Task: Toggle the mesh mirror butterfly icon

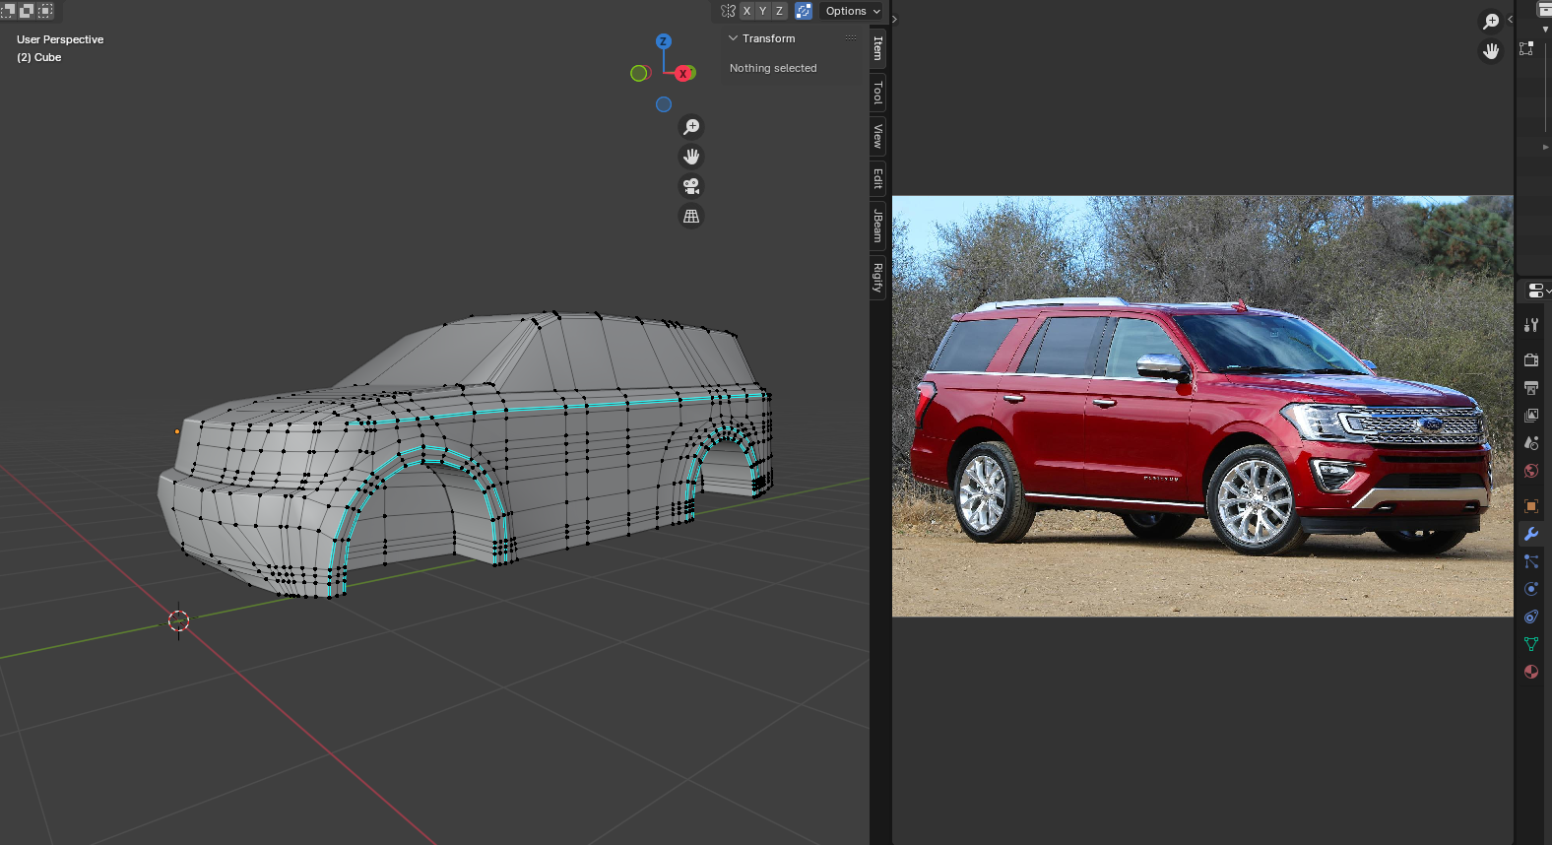Action: click(x=728, y=11)
